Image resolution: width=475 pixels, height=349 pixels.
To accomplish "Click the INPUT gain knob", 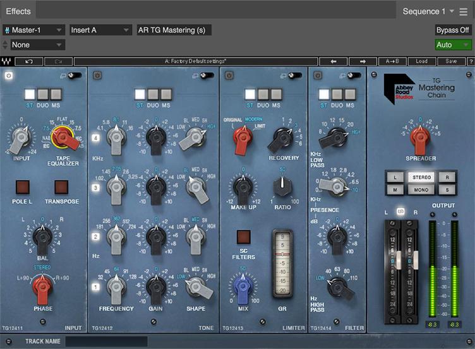I will pos(21,138).
